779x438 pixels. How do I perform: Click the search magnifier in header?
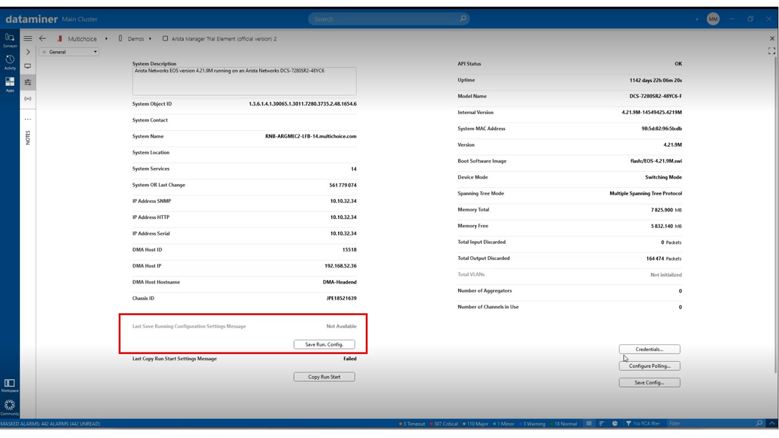coord(463,19)
